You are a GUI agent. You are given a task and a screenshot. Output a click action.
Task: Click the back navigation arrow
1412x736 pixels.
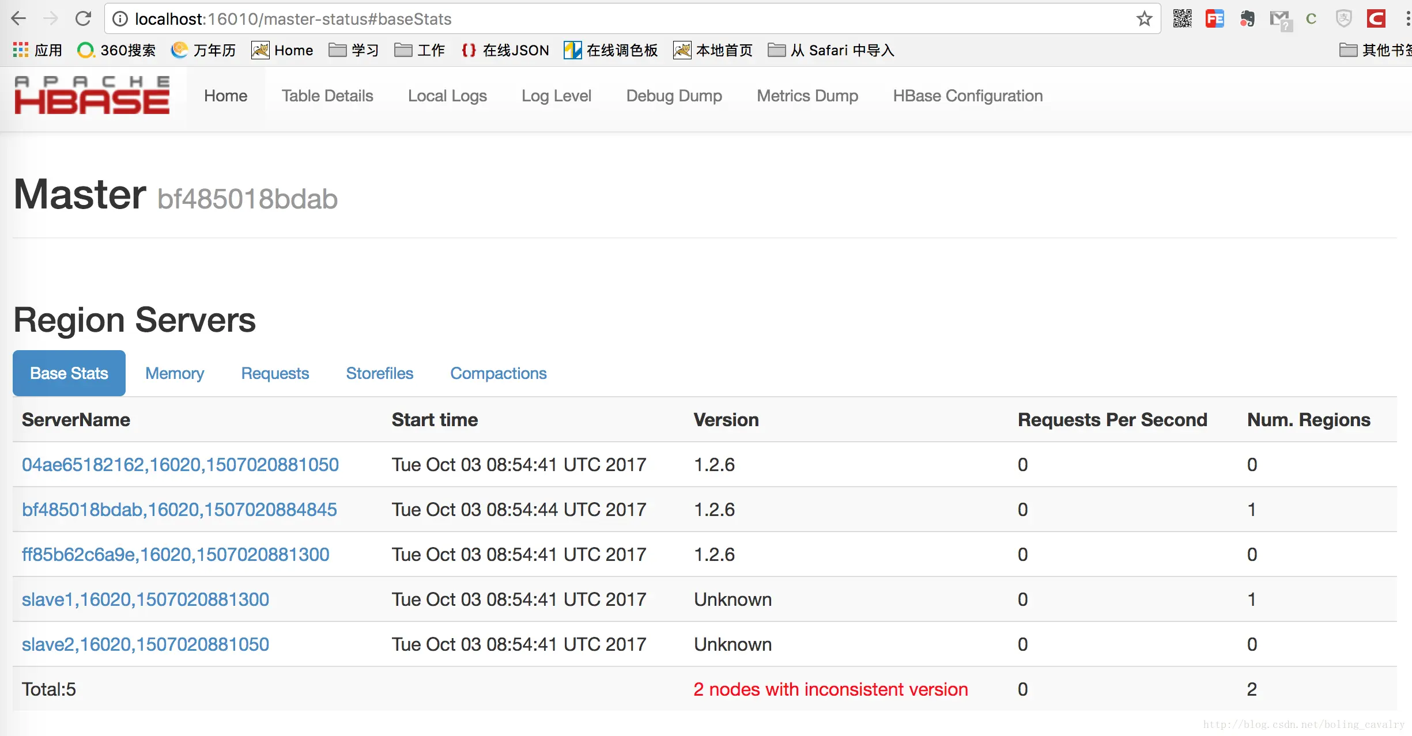19,19
